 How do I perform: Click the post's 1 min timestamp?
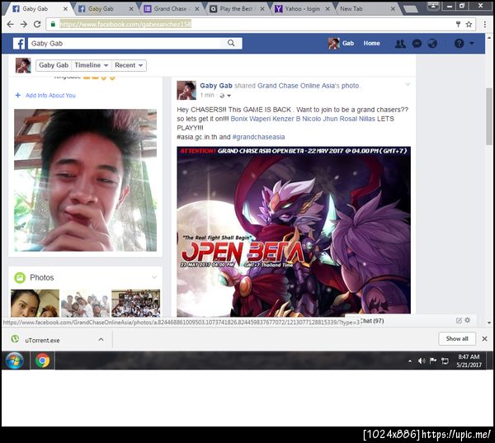pyautogui.click(x=207, y=95)
